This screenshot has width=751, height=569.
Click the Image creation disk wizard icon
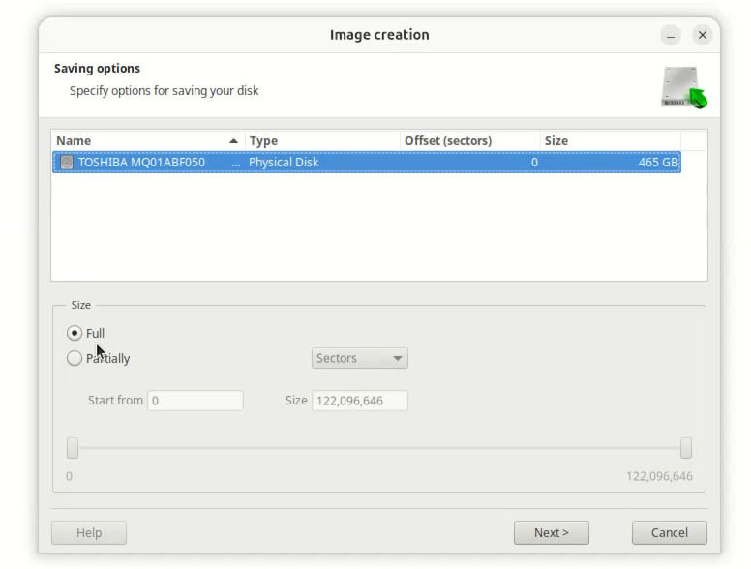[684, 87]
